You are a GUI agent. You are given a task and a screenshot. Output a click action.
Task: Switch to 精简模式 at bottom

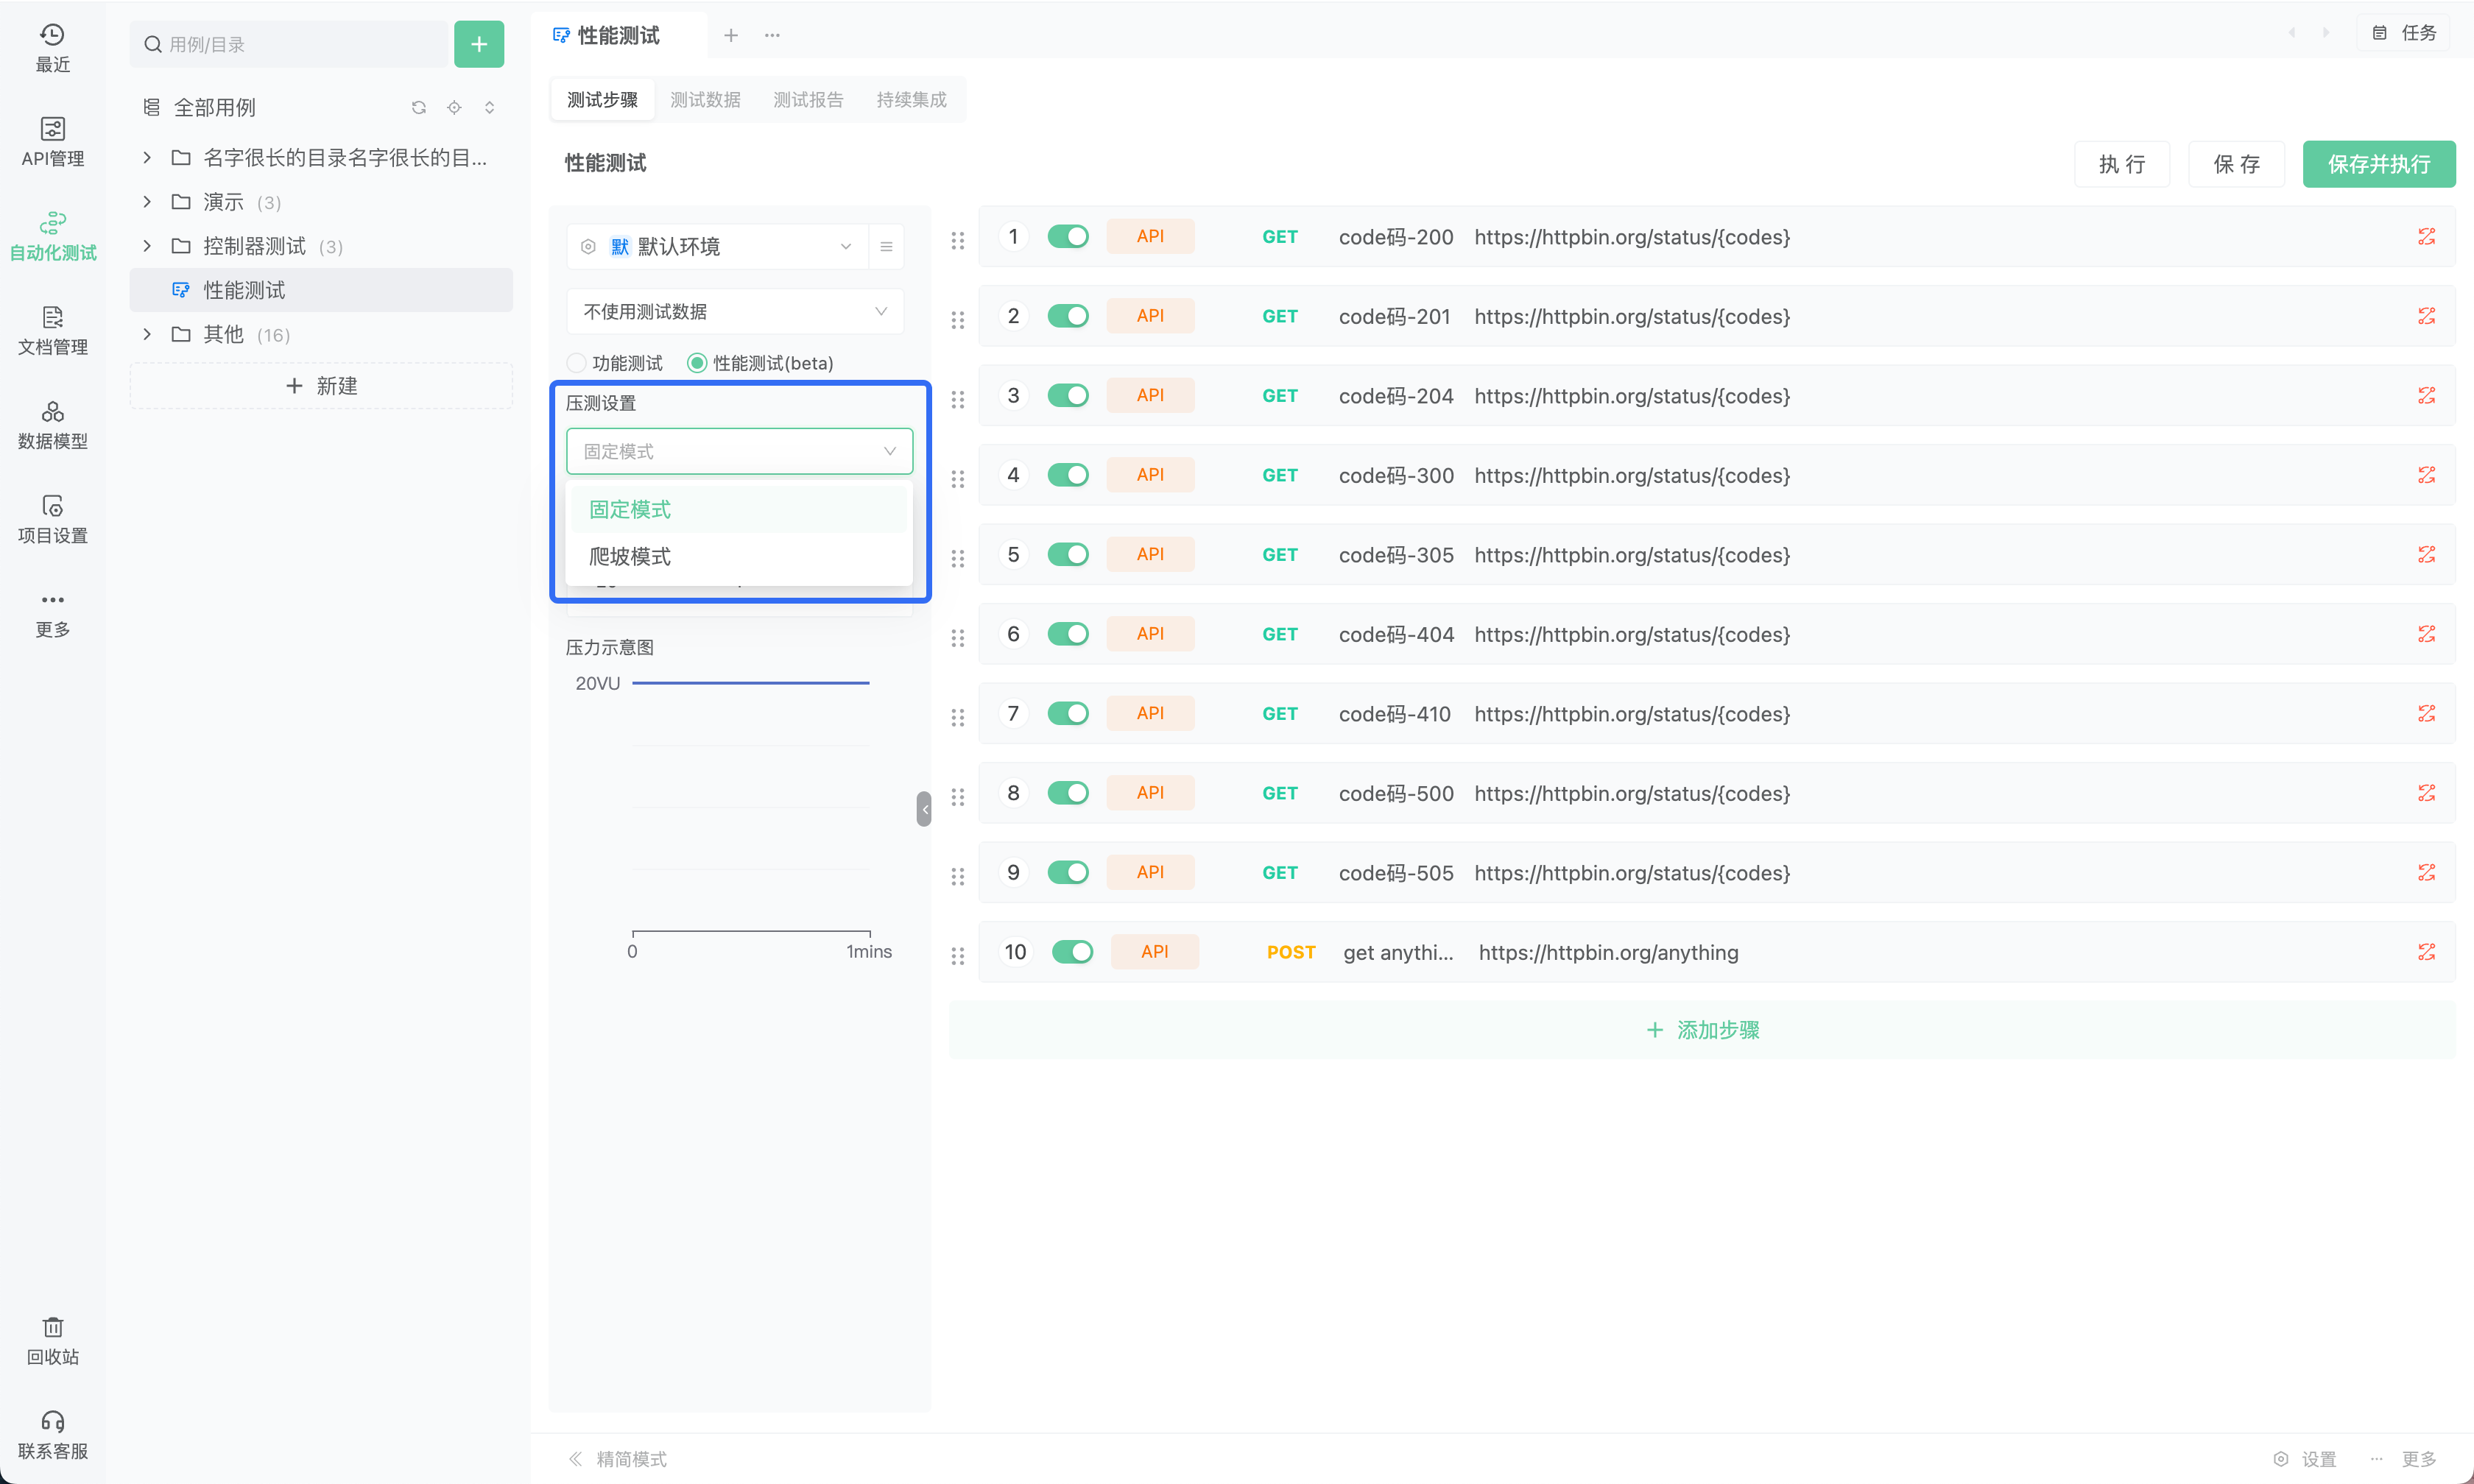click(x=617, y=1459)
